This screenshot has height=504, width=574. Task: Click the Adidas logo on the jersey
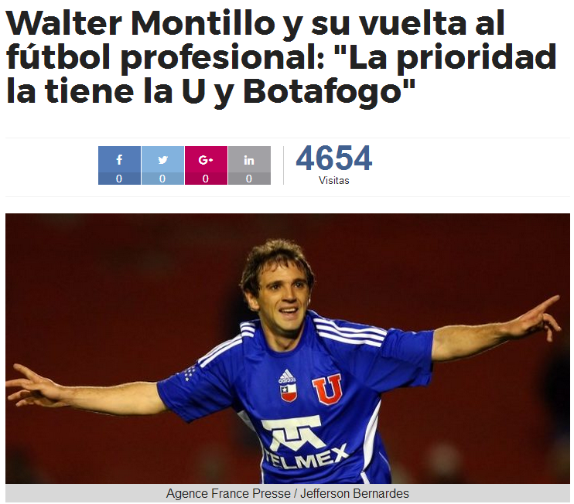287,376
